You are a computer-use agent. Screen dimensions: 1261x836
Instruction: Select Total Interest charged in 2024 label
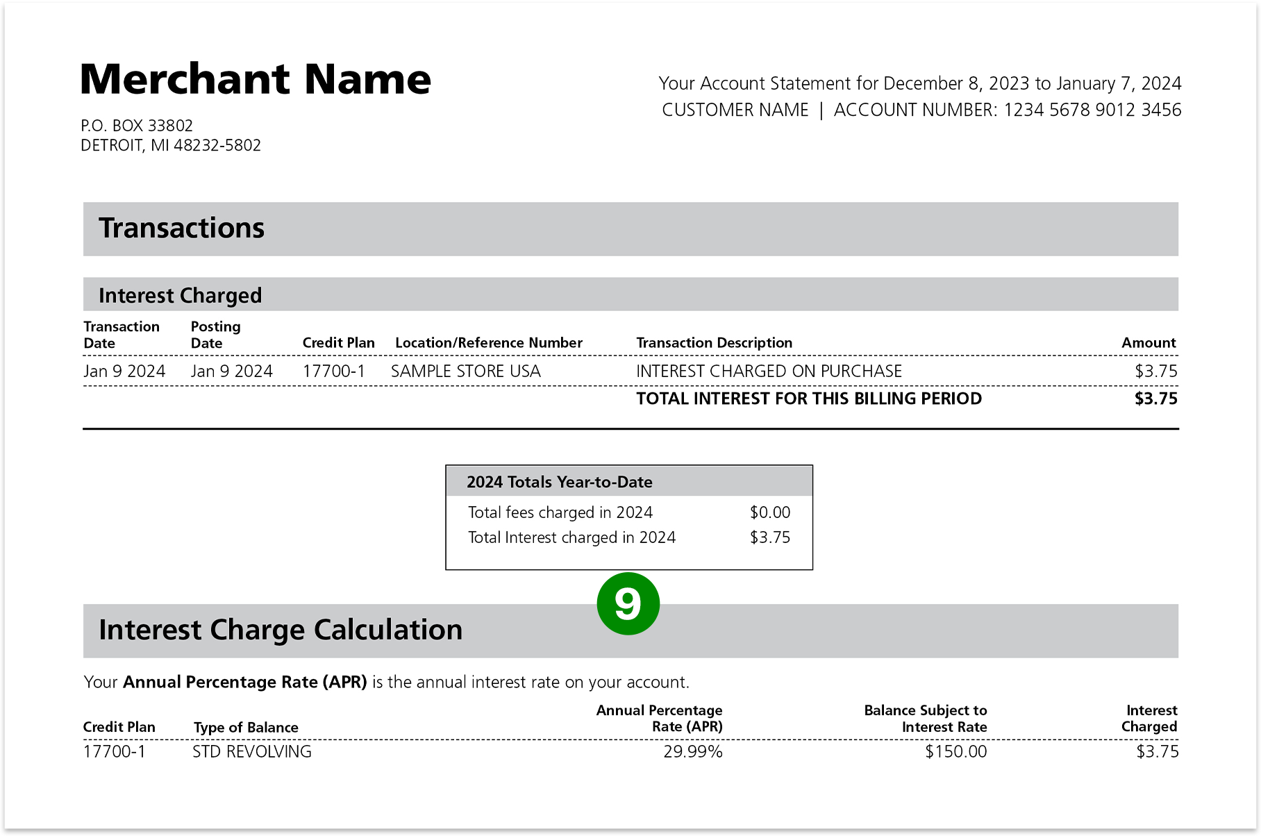coord(571,537)
